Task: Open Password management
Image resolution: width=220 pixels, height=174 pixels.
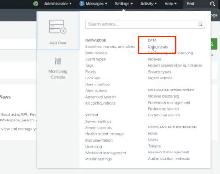Action: pos(168,152)
